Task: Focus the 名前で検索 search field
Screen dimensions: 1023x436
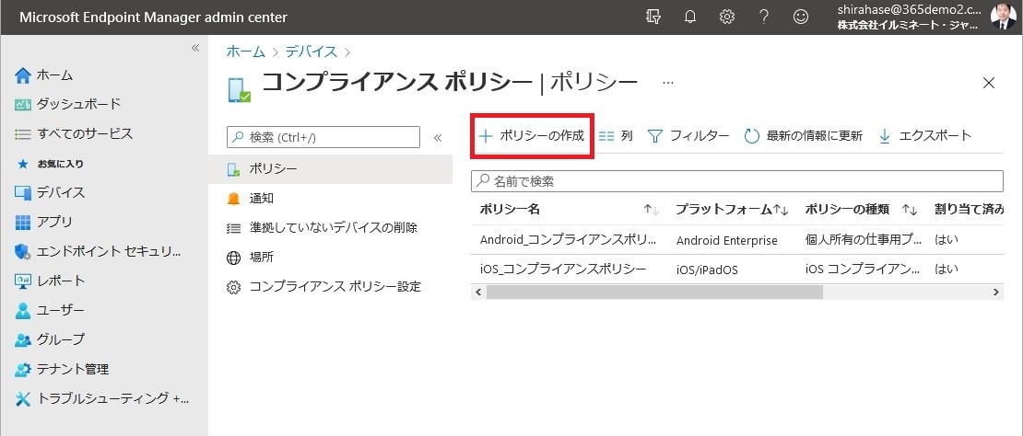Action: pos(736,181)
